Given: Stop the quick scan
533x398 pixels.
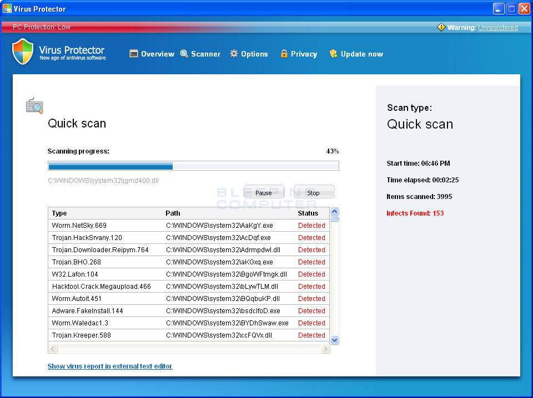Looking at the screenshot, I should (x=313, y=192).
